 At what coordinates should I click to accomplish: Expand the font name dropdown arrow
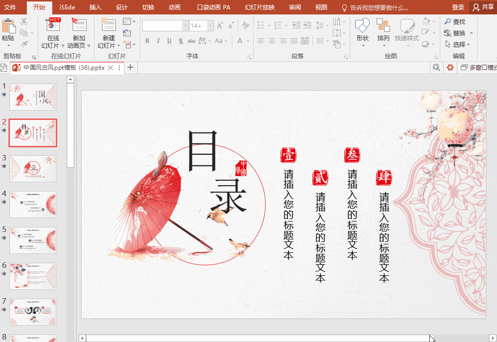(186, 26)
